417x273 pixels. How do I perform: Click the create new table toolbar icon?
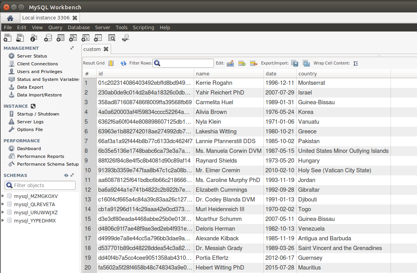click(60, 38)
